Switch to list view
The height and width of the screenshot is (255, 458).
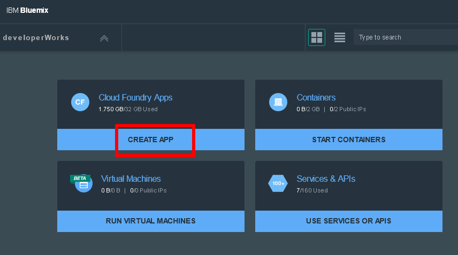click(x=339, y=37)
